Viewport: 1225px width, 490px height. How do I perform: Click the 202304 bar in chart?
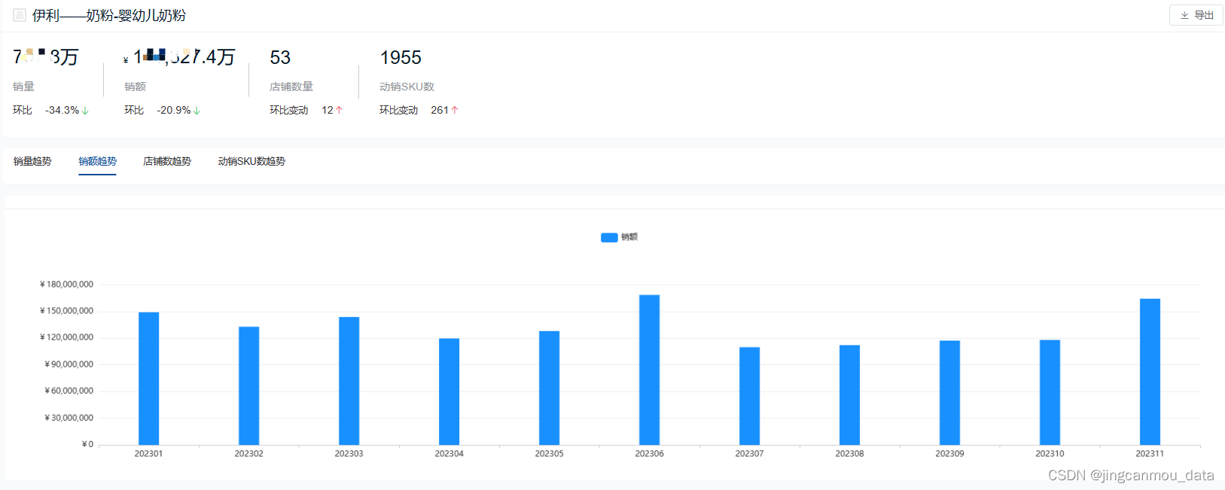pyautogui.click(x=449, y=391)
